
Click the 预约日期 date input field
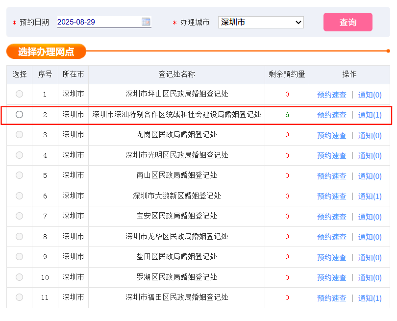(98, 22)
